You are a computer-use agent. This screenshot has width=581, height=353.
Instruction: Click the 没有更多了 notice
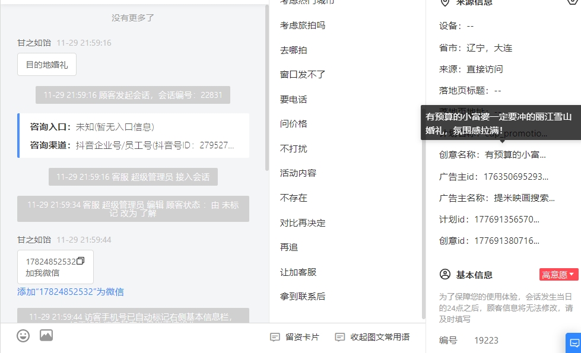(133, 18)
